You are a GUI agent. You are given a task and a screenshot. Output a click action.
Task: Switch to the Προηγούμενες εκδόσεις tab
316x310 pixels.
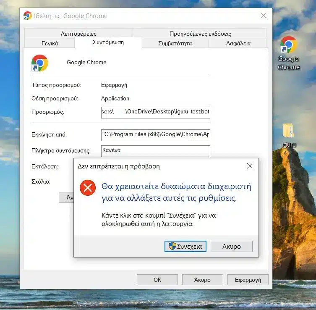tap(200, 33)
